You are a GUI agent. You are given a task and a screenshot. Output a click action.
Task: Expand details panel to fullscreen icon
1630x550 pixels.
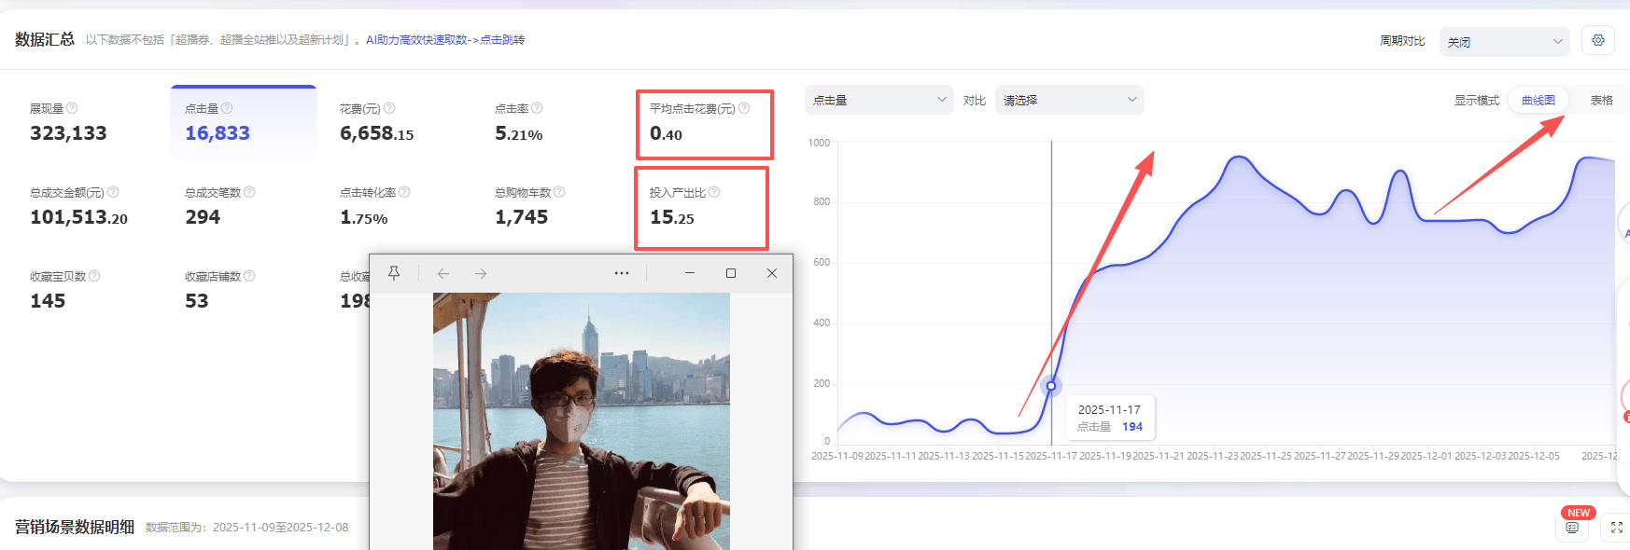[x=1616, y=528]
